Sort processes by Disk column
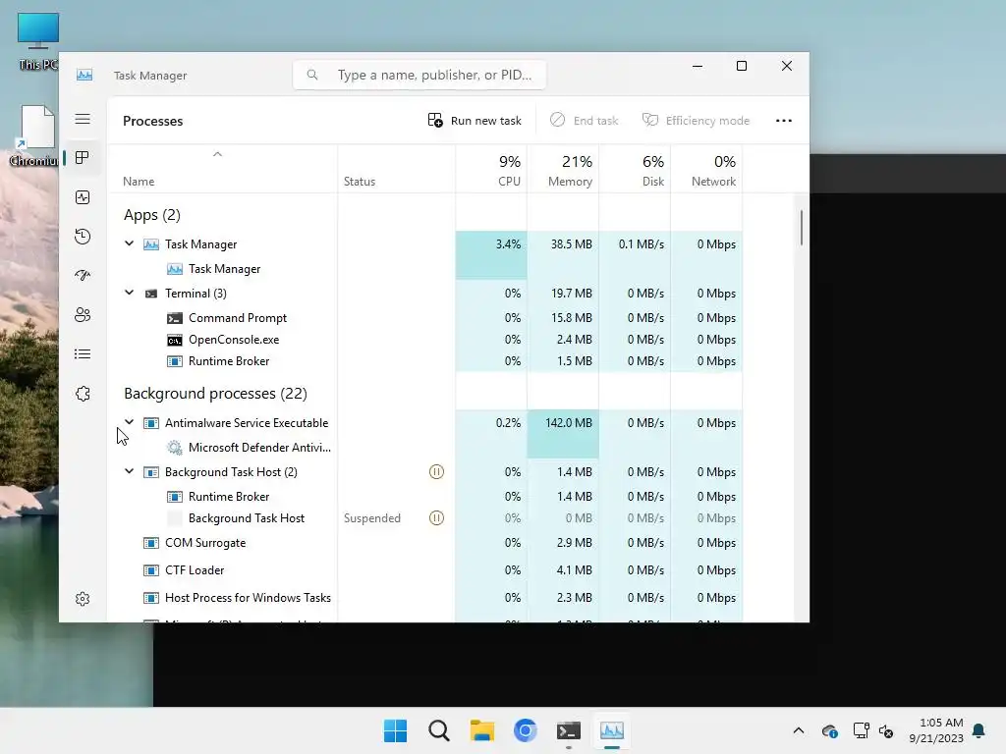The width and height of the screenshot is (1006, 754). point(635,170)
